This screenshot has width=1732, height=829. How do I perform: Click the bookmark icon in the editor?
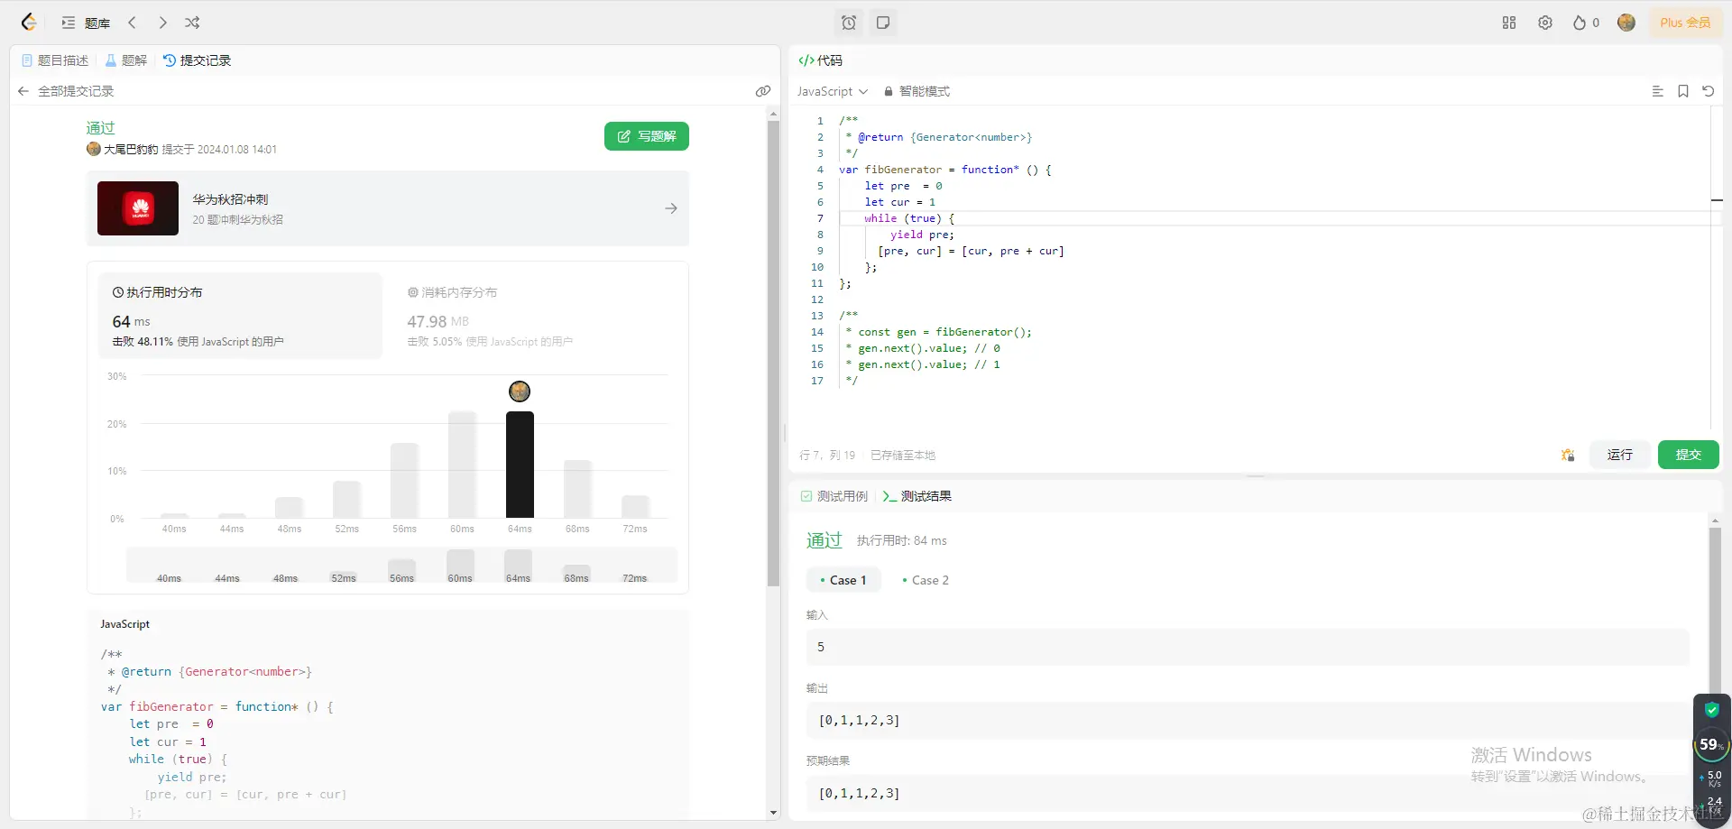(1682, 91)
